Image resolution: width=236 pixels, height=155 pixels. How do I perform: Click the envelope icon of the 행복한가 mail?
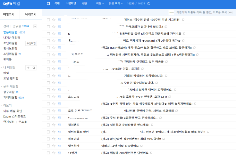(x=59, y=146)
